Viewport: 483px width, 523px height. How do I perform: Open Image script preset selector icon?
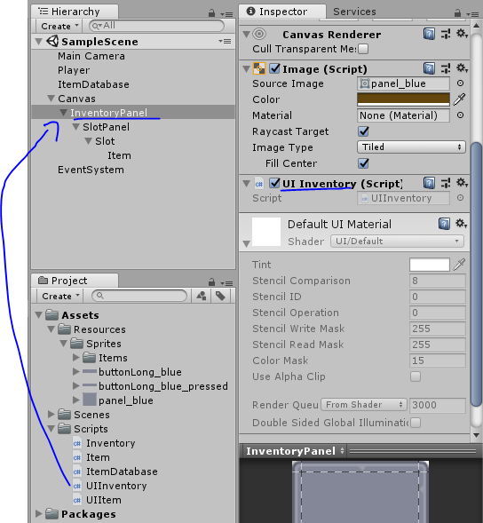pyautogui.click(x=446, y=68)
